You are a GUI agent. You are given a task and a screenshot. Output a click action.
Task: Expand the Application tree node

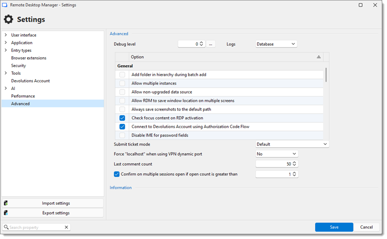point(6,43)
